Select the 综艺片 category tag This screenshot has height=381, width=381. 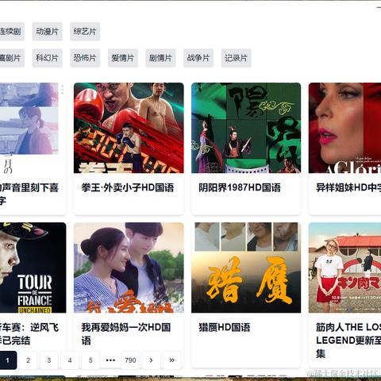85,32
